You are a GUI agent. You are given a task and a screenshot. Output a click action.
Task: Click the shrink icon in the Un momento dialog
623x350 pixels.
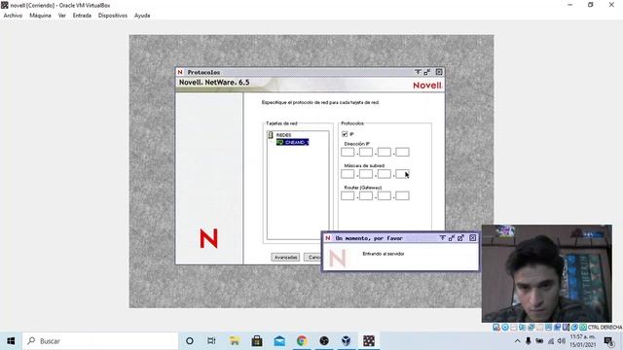[x=452, y=238]
